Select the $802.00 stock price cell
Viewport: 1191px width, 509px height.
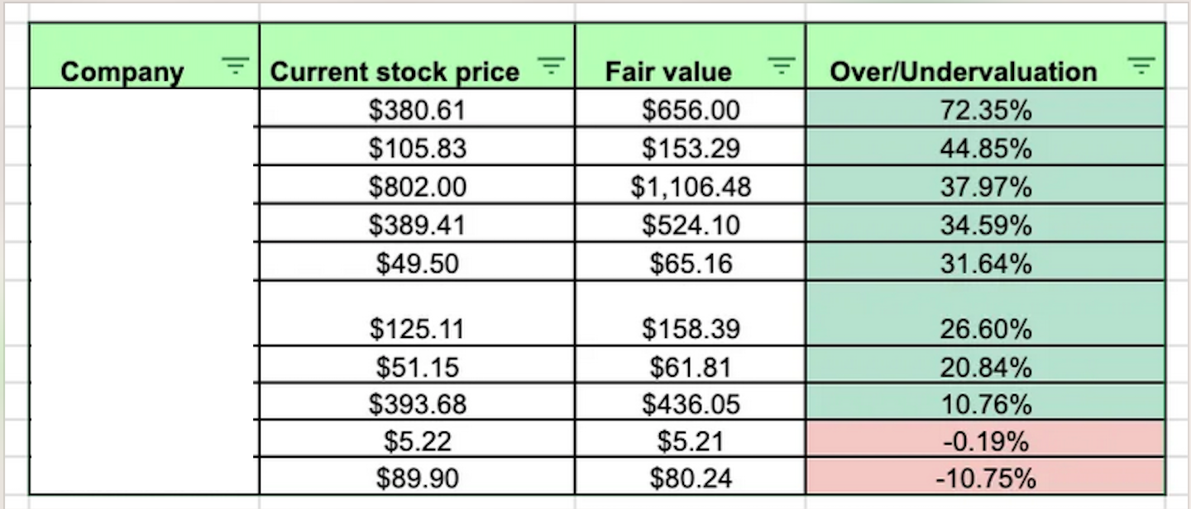[x=416, y=187]
